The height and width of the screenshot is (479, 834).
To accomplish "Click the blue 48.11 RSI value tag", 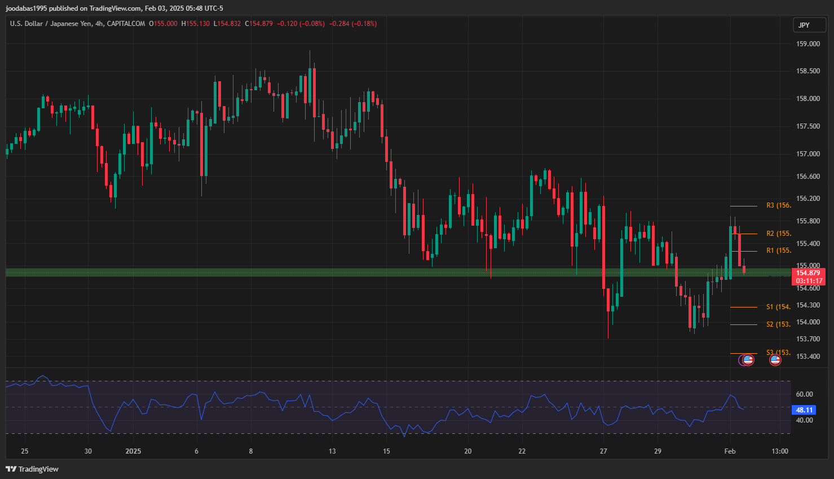I will (x=804, y=410).
